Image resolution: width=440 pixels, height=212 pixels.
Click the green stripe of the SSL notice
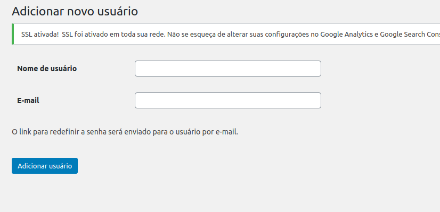(x=13, y=34)
